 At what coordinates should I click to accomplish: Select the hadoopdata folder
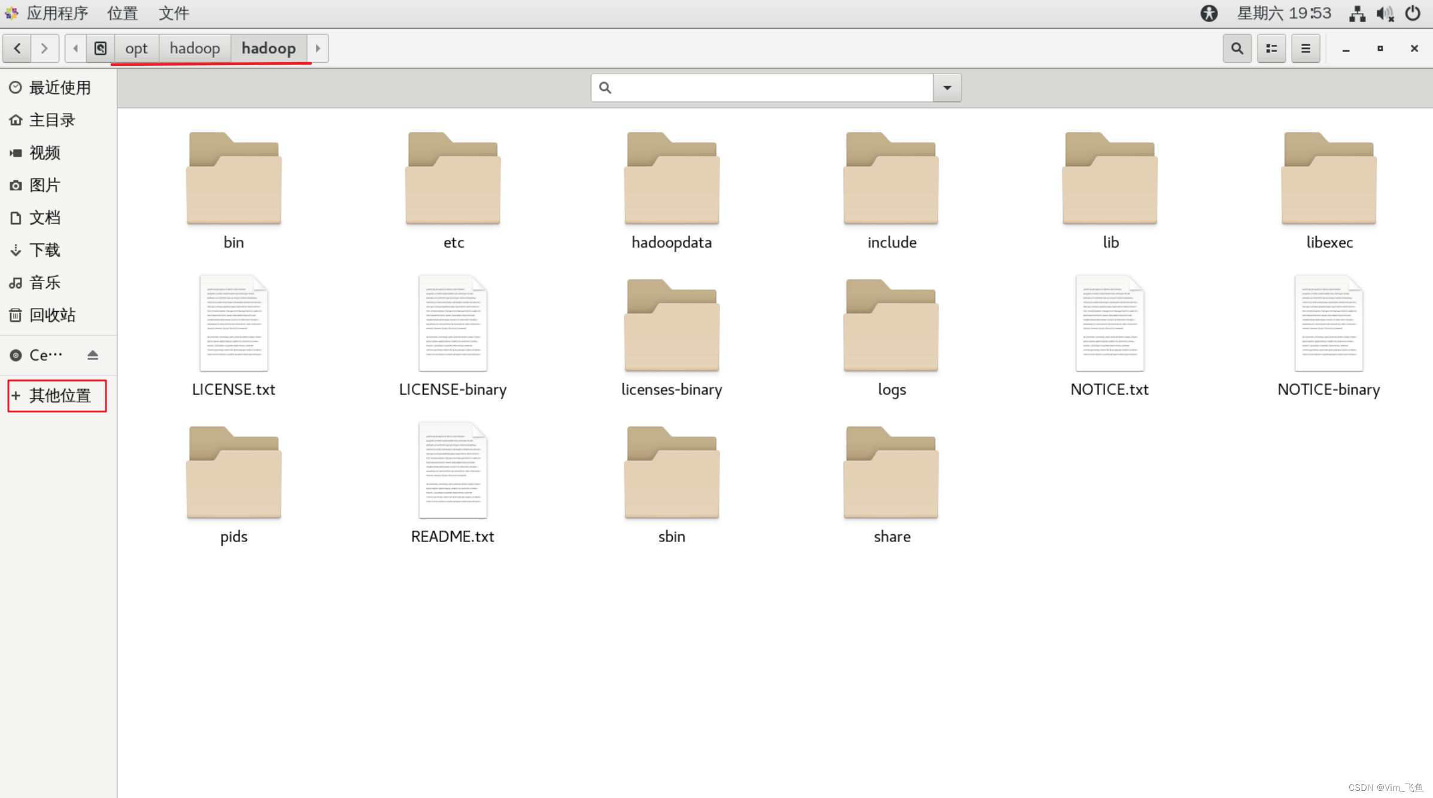[x=672, y=191]
